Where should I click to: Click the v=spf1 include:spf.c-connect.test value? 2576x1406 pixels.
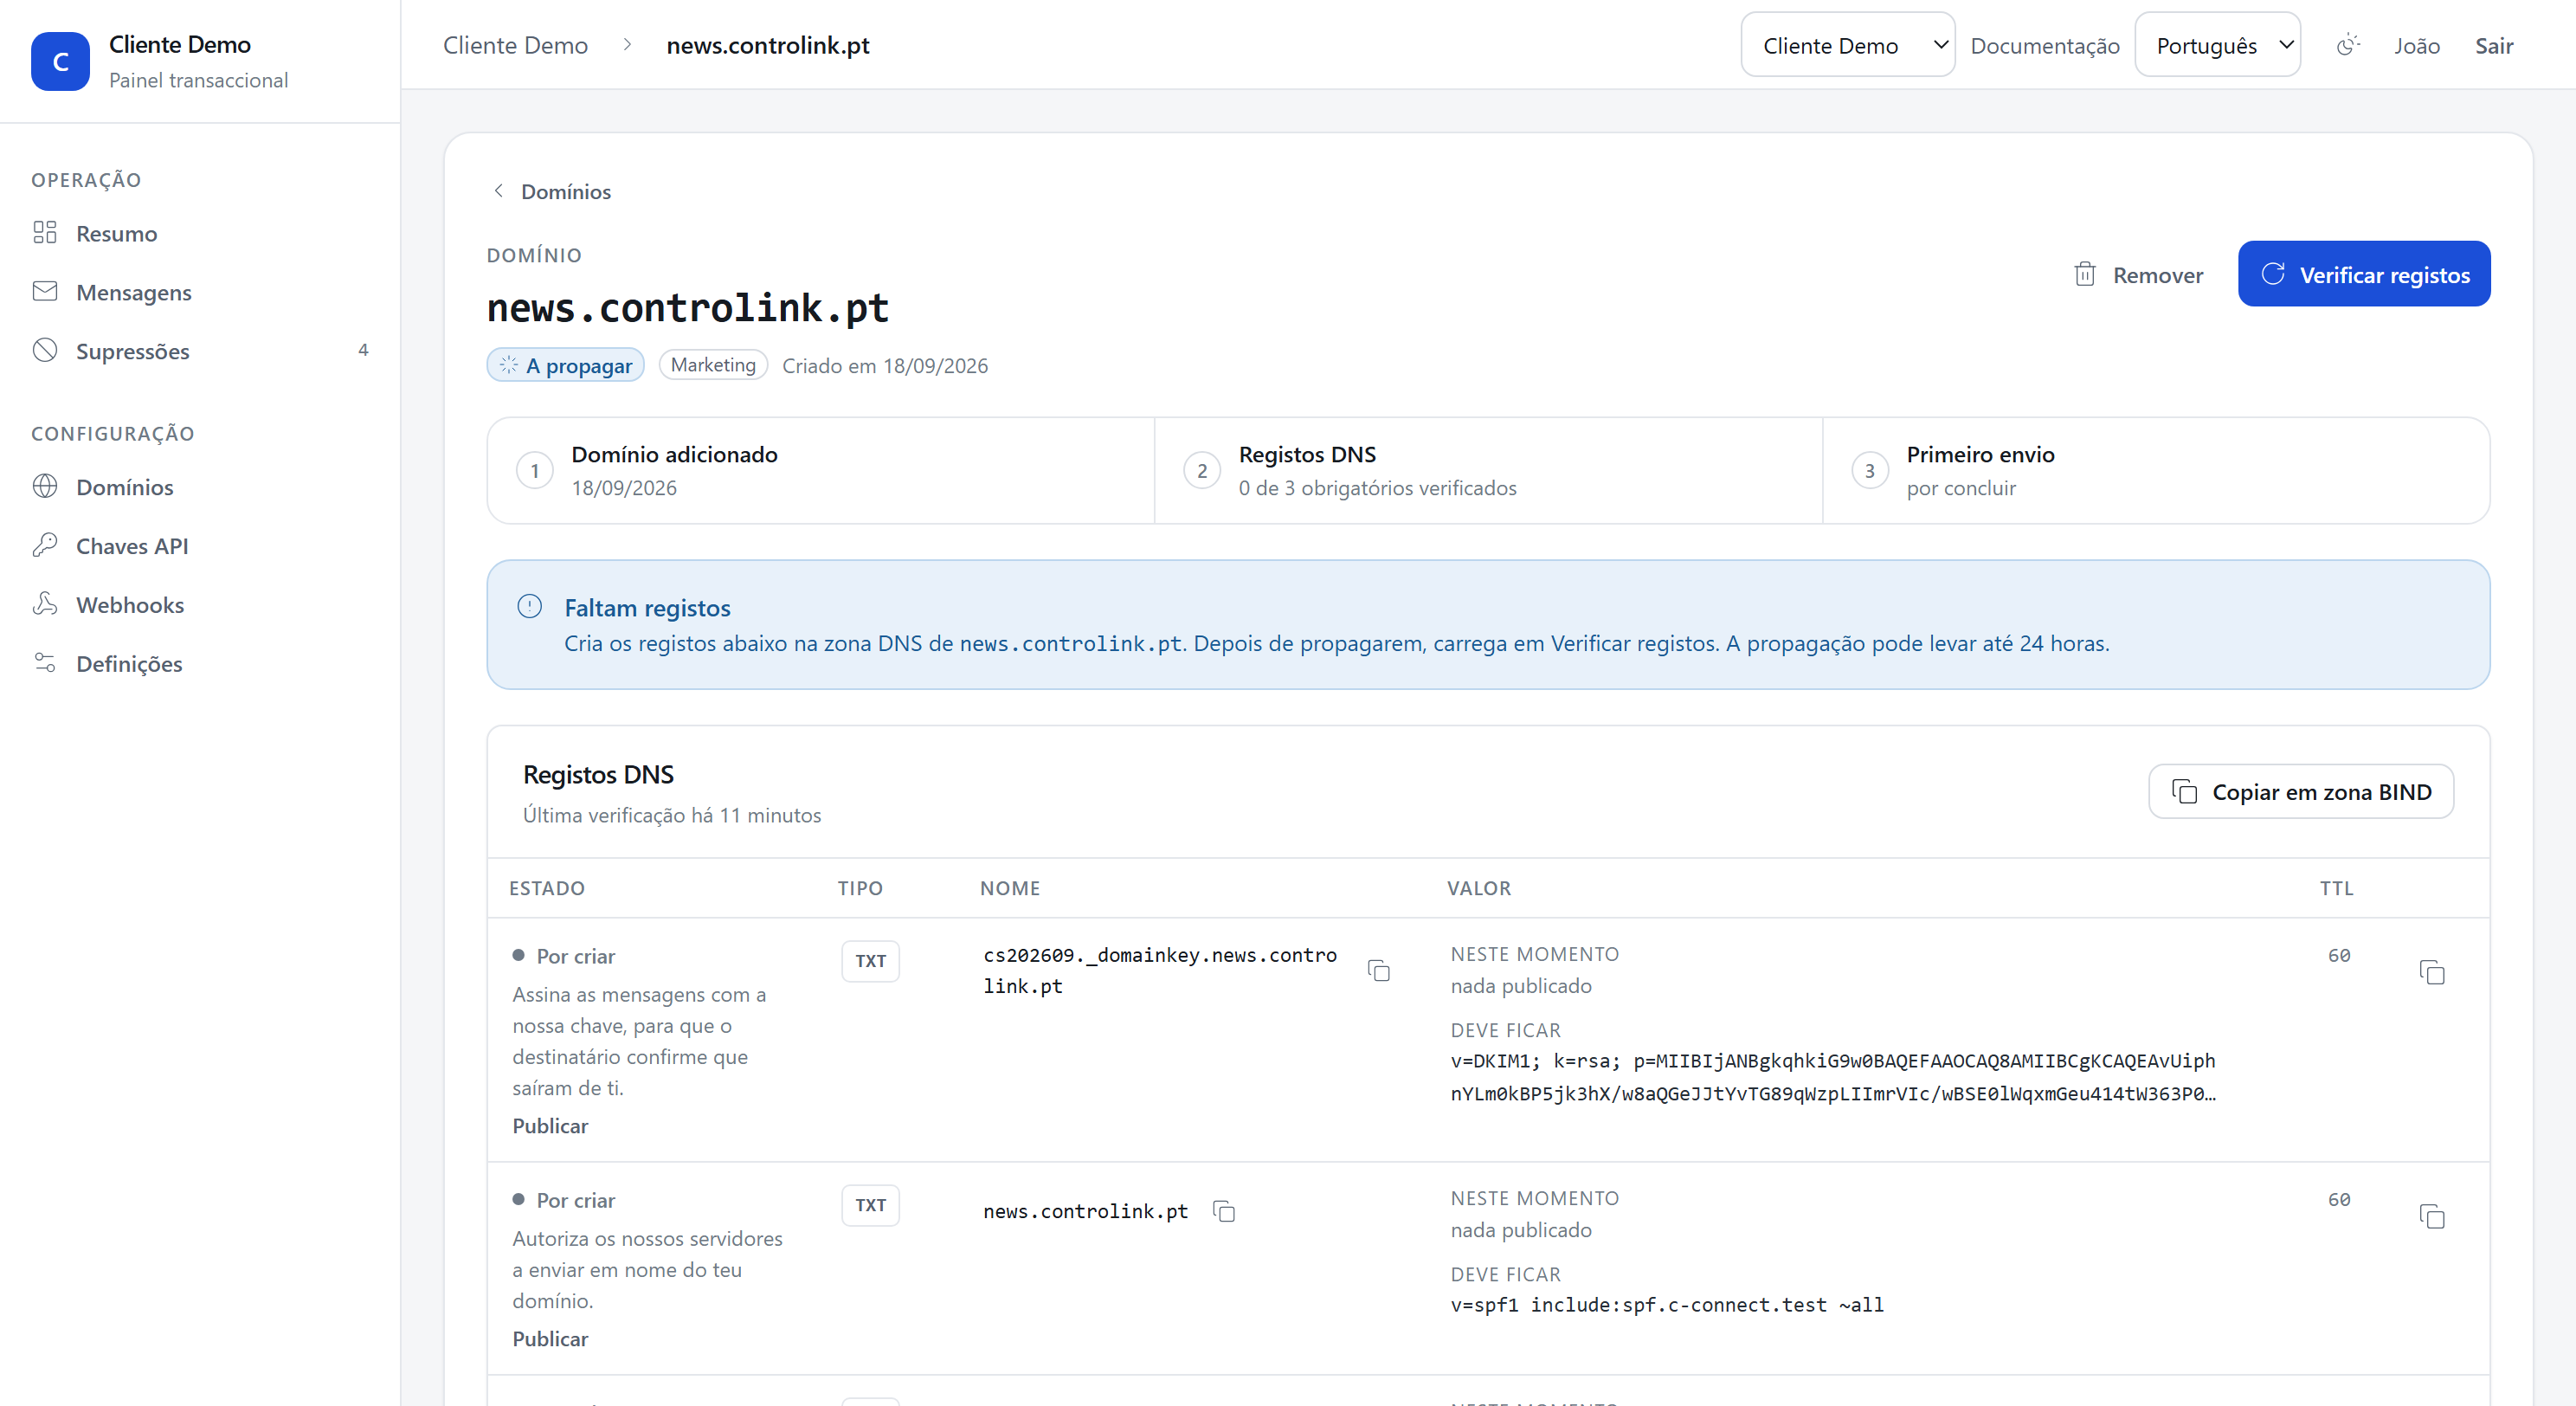pos(1666,1305)
